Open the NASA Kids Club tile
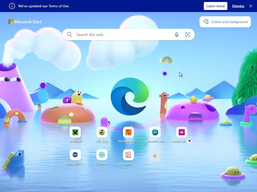The image size is (257, 192). click(75, 155)
